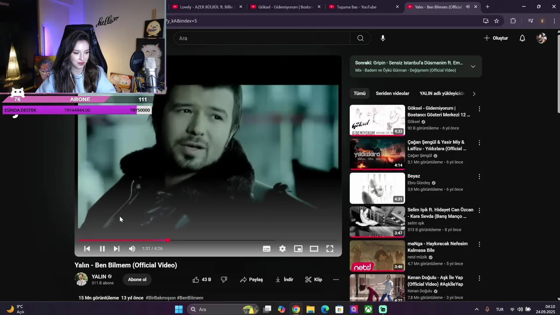560x315 pixels.
Task: Open maNga Haykıracak Nefesim thumbnail
Action: tap(377, 255)
